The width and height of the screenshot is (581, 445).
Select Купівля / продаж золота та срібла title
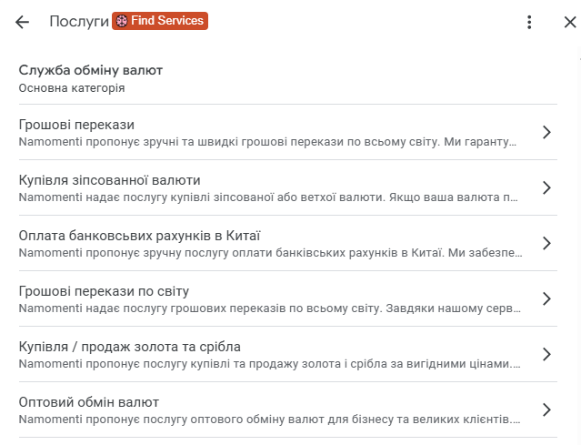(x=129, y=346)
